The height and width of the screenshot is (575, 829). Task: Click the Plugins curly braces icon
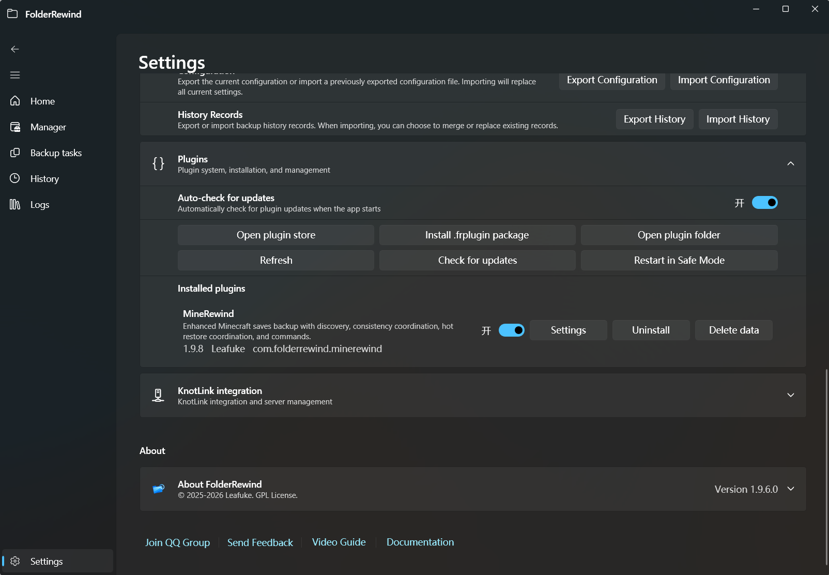(158, 163)
